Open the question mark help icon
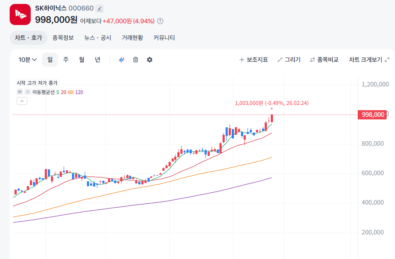 pyautogui.click(x=160, y=21)
